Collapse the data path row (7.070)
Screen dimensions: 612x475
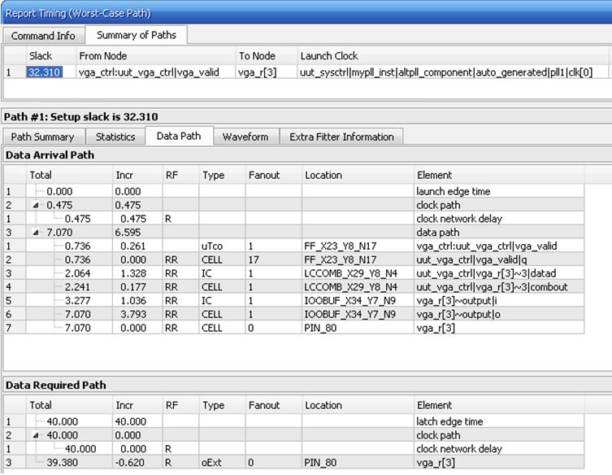click(x=36, y=233)
